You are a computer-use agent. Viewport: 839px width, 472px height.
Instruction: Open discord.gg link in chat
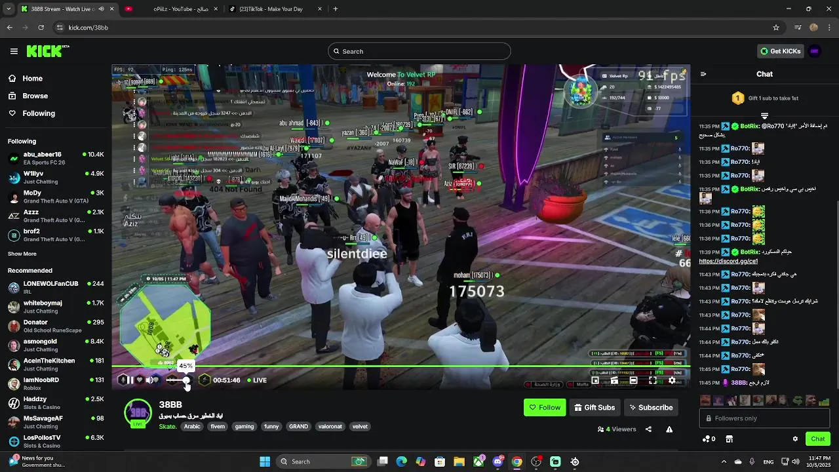coord(728,261)
